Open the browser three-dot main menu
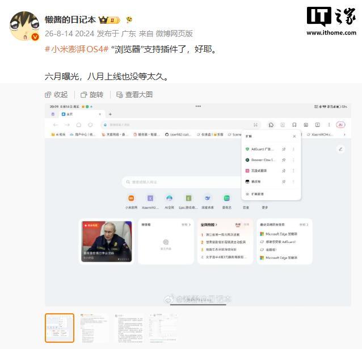 click(x=329, y=125)
